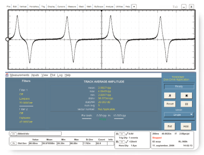Click the Highpass filter type text

25,118
